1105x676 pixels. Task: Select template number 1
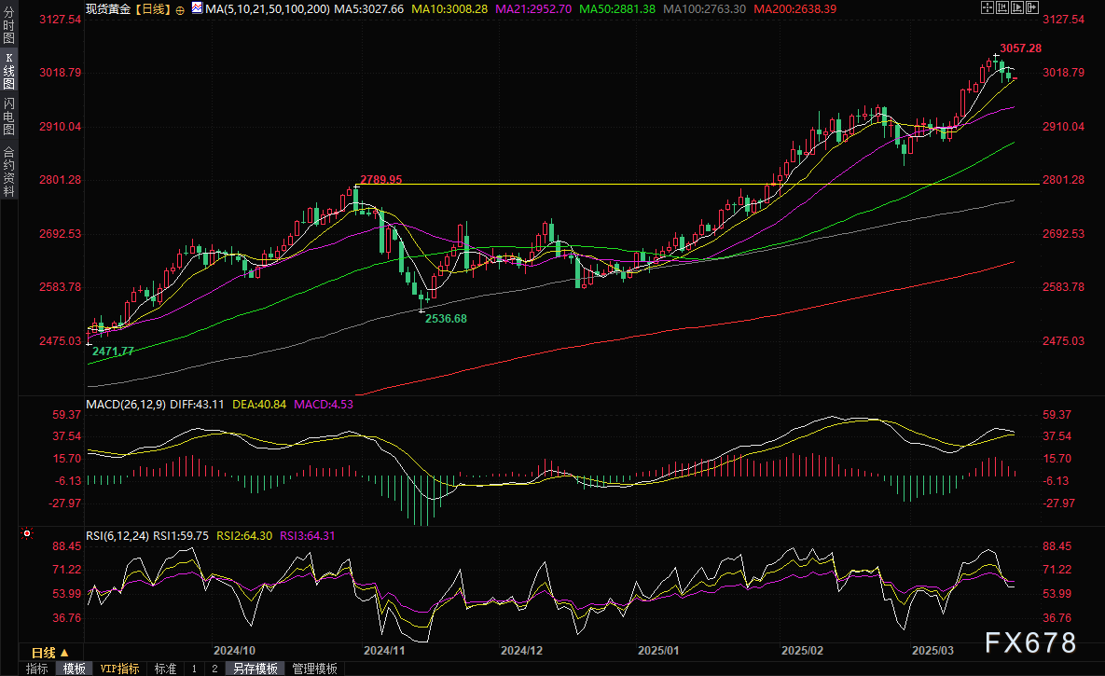pyautogui.click(x=194, y=669)
